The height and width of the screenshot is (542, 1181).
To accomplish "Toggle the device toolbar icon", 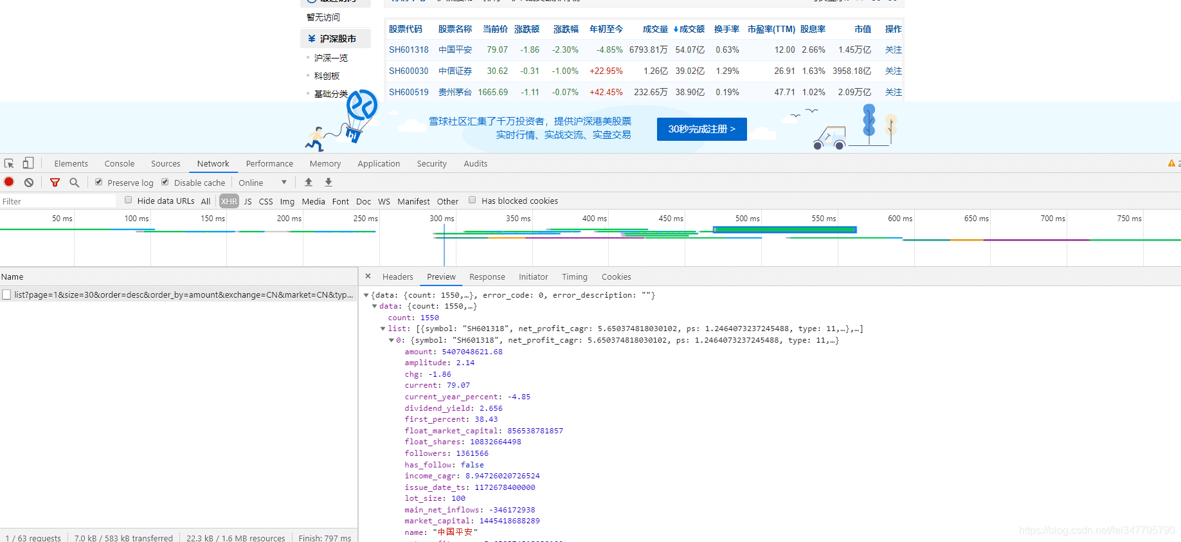I will click(28, 163).
